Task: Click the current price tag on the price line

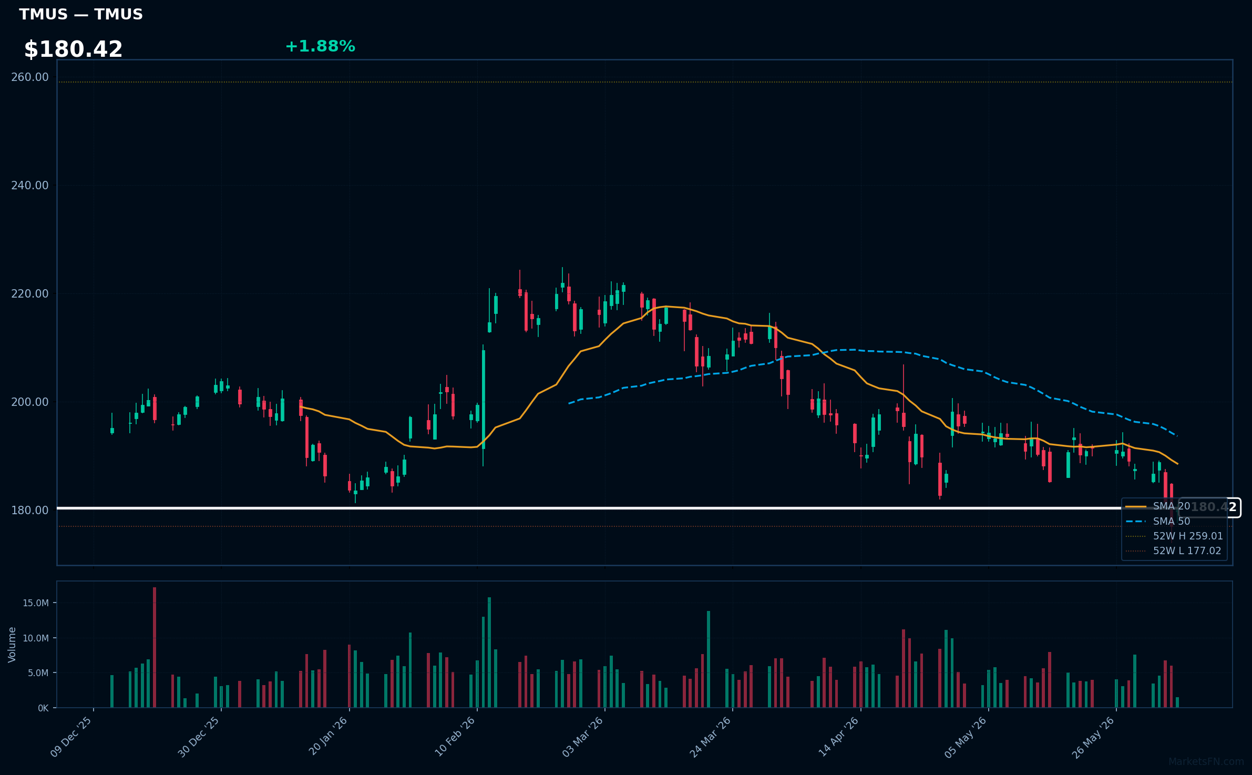Action: tap(1209, 508)
